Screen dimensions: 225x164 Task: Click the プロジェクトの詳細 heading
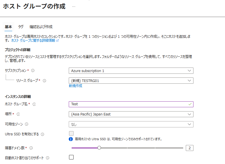(18, 50)
